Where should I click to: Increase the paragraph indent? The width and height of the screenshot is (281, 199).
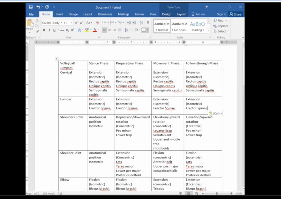click(x=134, y=23)
